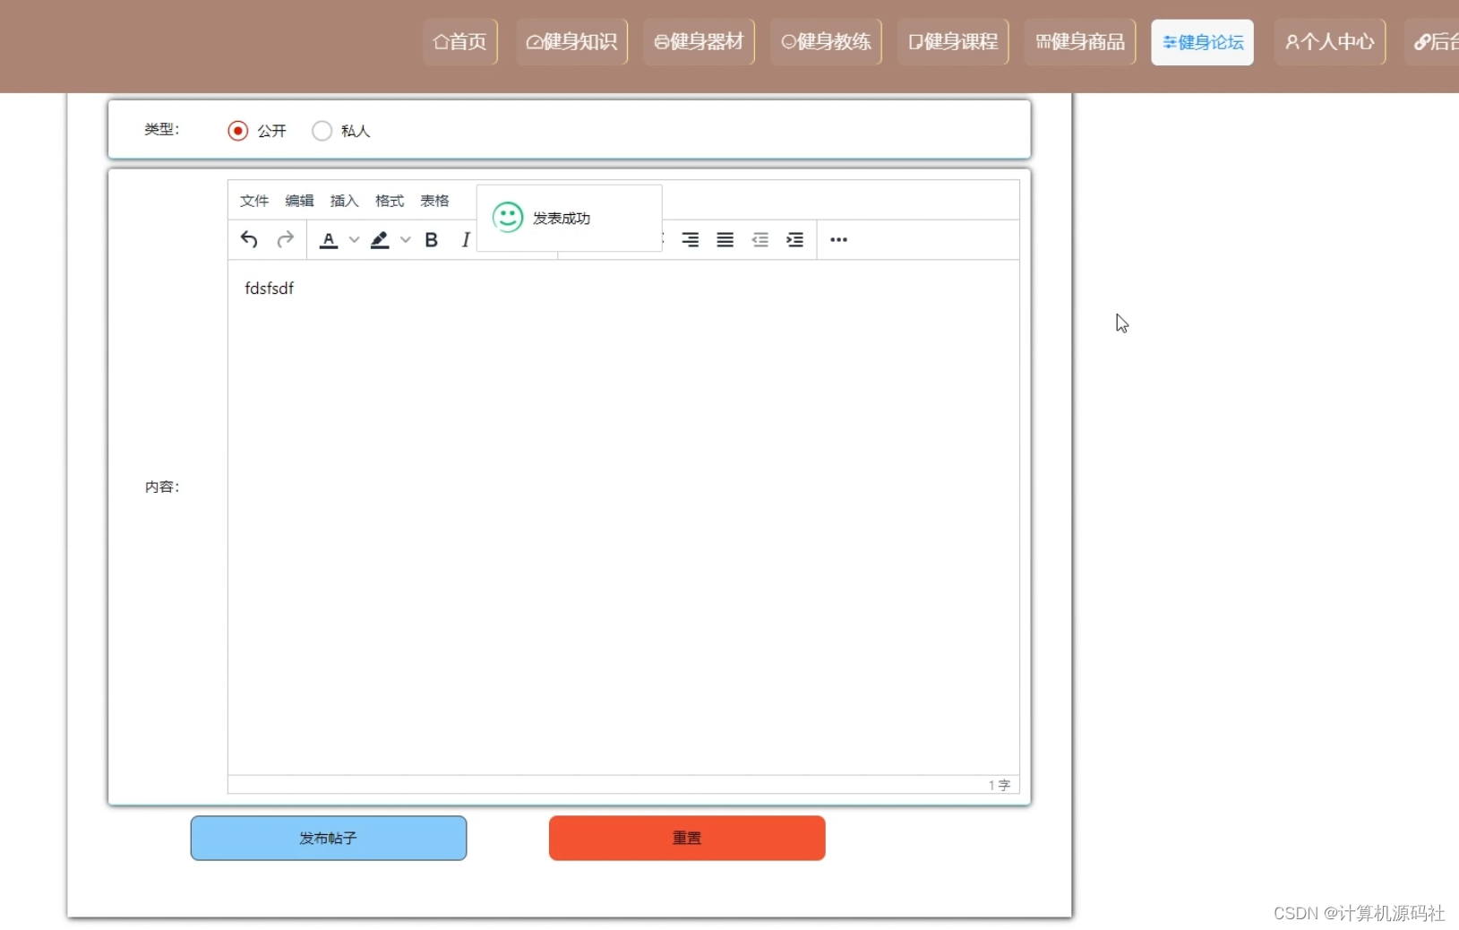Apply text color with the A icon
1459x930 pixels.
tap(329, 239)
